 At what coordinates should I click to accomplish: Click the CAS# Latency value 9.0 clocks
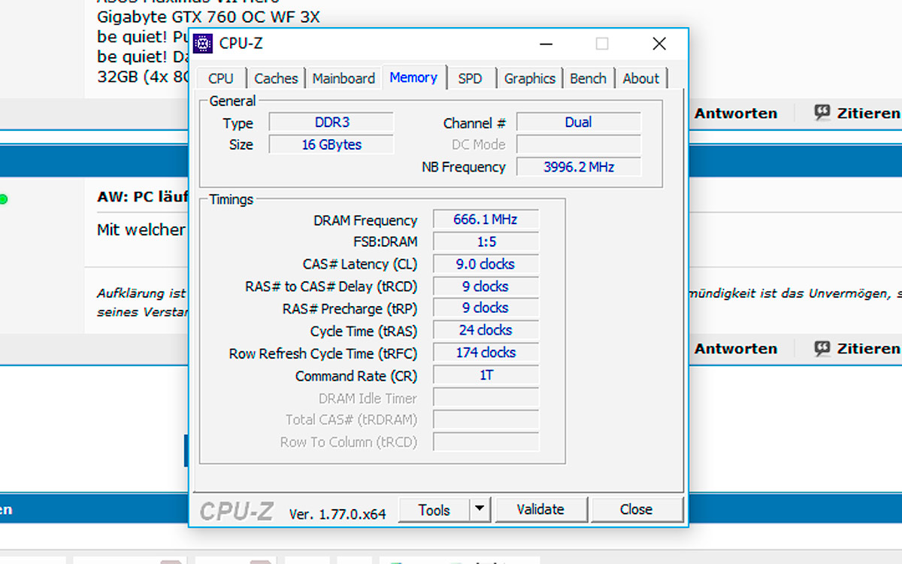click(486, 264)
